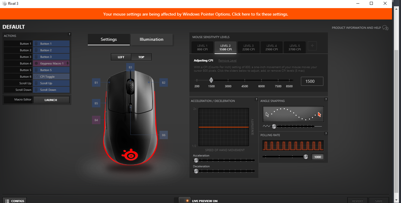Click the orange Windows Pointer Options warning banner
The height and width of the screenshot is (203, 401).
[196, 14]
